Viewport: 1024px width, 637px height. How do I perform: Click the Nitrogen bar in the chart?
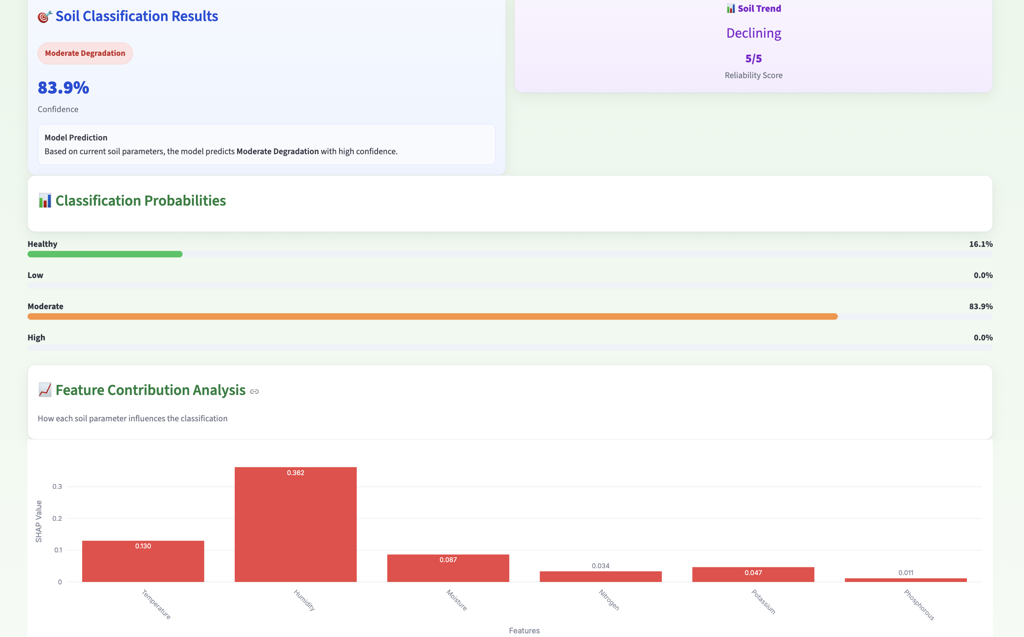[600, 576]
